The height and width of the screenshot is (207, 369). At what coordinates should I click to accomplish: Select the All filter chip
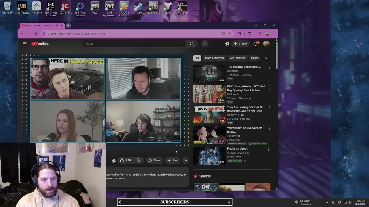tap(197, 58)
